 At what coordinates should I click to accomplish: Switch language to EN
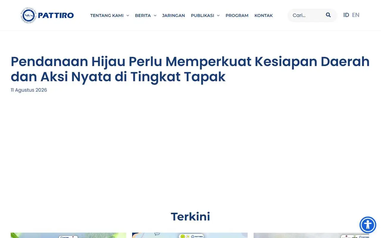356,15
